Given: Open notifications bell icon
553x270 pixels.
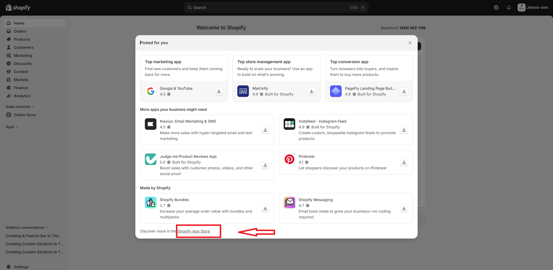Looking at the screenshot, I should coord(509,8).
